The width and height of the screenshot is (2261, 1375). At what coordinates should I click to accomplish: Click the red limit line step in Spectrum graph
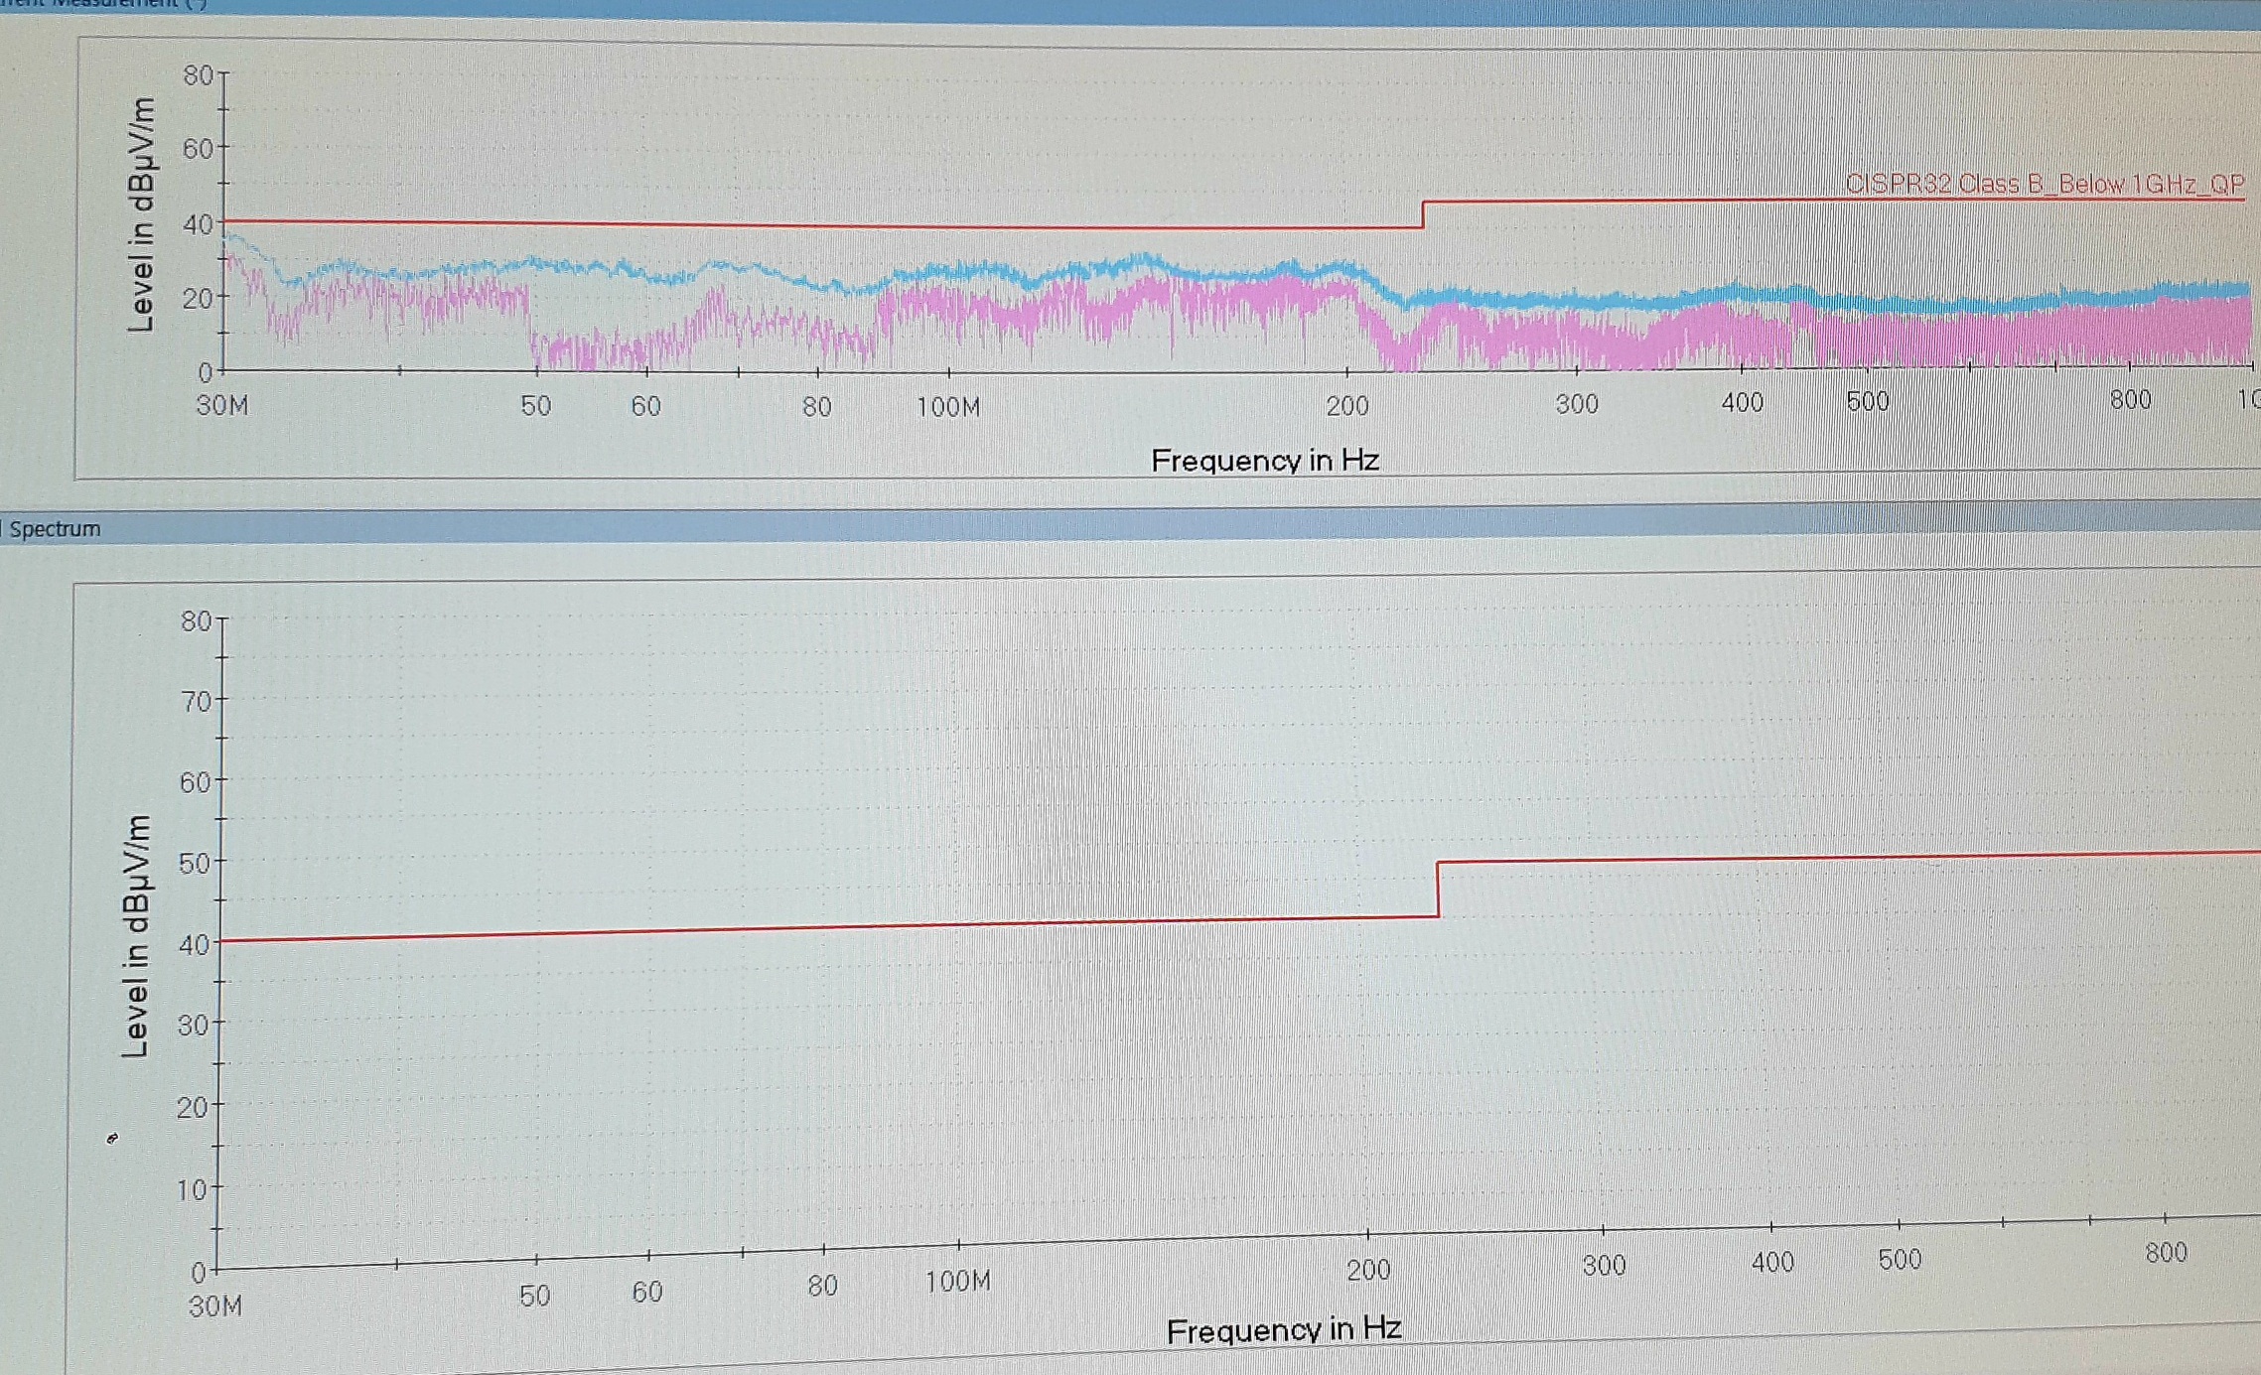coord(1438,889)
